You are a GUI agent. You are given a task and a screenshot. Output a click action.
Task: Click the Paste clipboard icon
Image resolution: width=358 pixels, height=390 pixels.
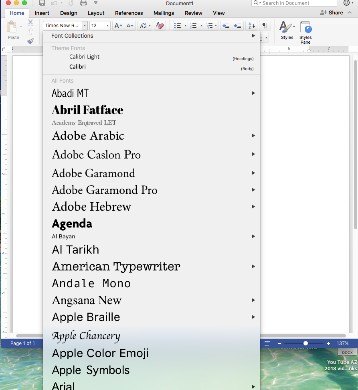(12, 27)
